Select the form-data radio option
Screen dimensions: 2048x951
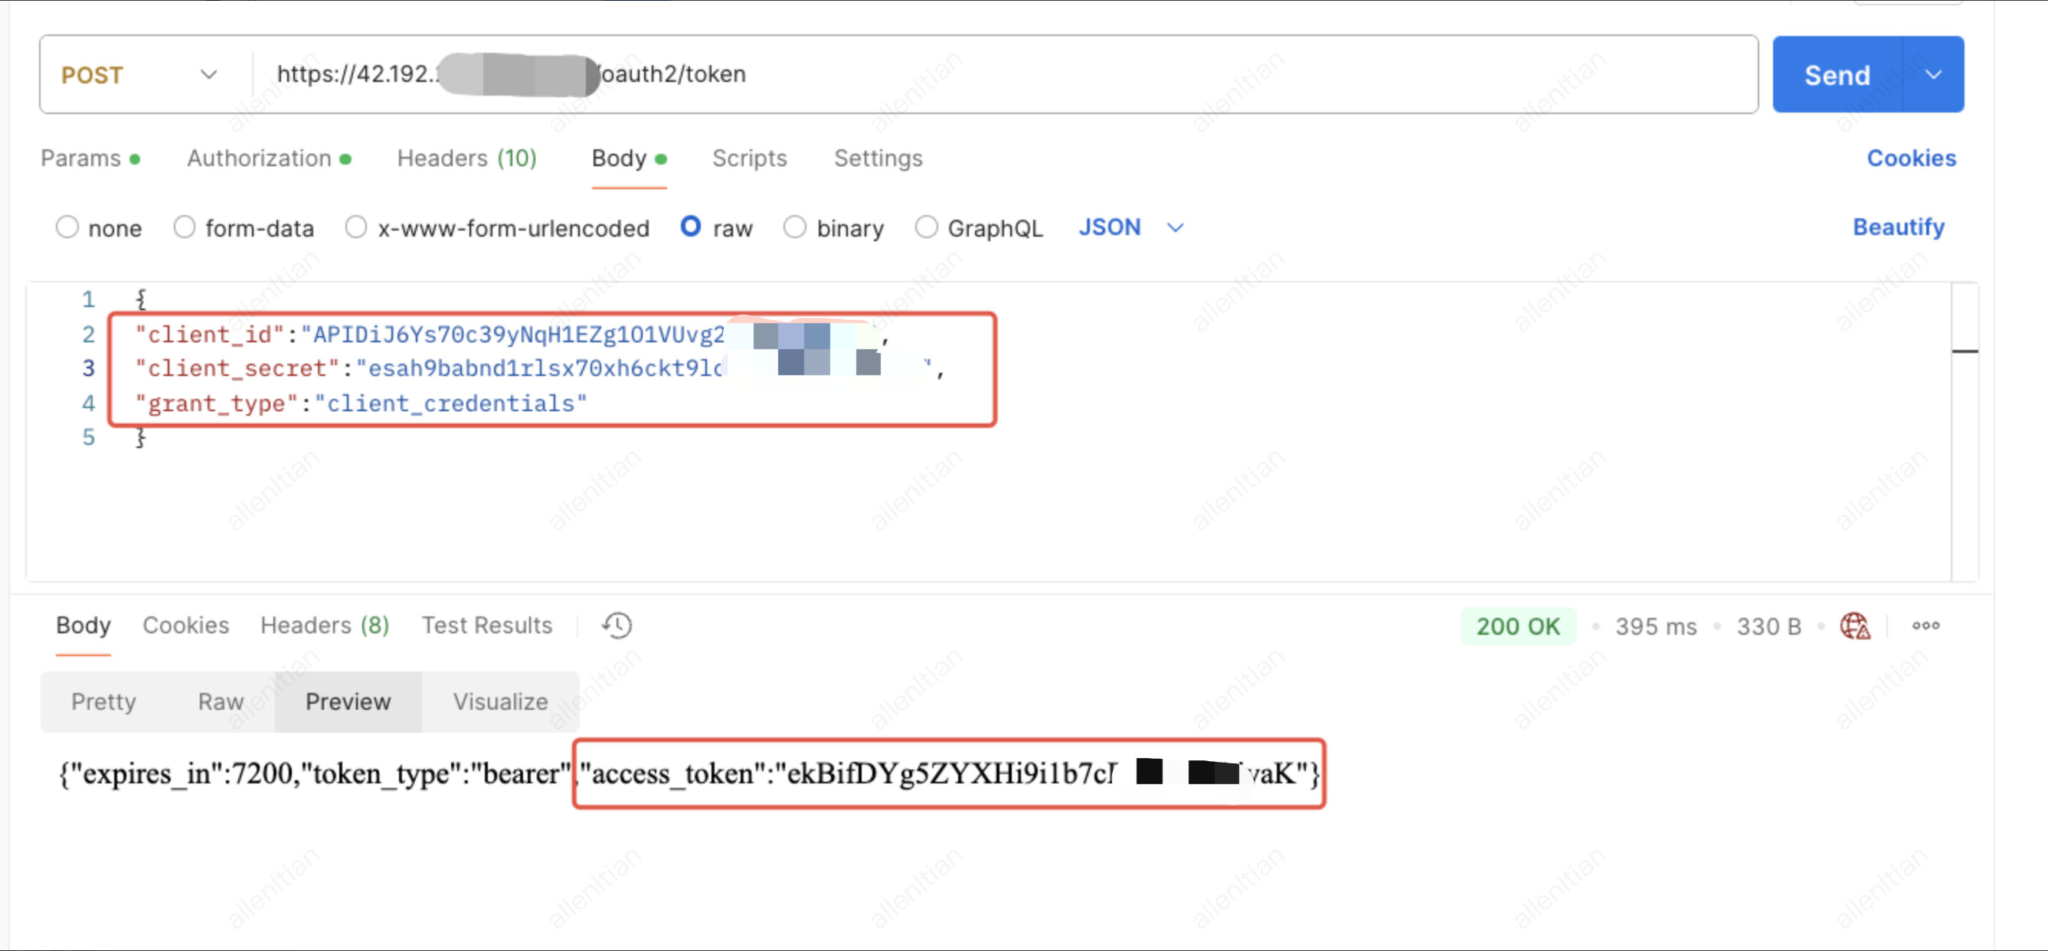coord(185,227)
